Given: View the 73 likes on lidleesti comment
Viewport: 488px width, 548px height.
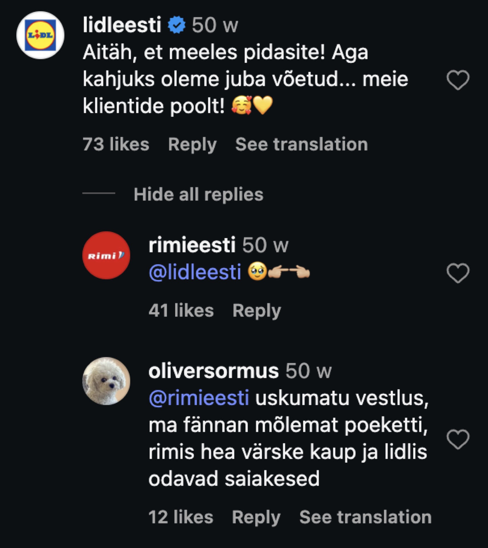Looking at the screenshot, I should (x=116, y=144).
